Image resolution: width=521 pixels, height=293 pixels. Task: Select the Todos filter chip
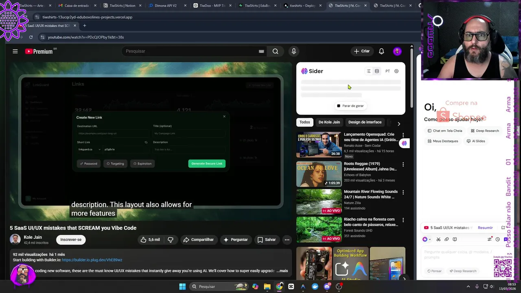coord(305,122)
